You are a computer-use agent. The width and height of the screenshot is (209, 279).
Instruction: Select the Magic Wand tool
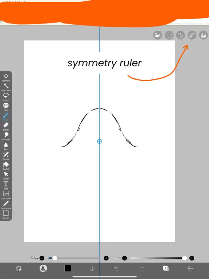pos(6,86)
